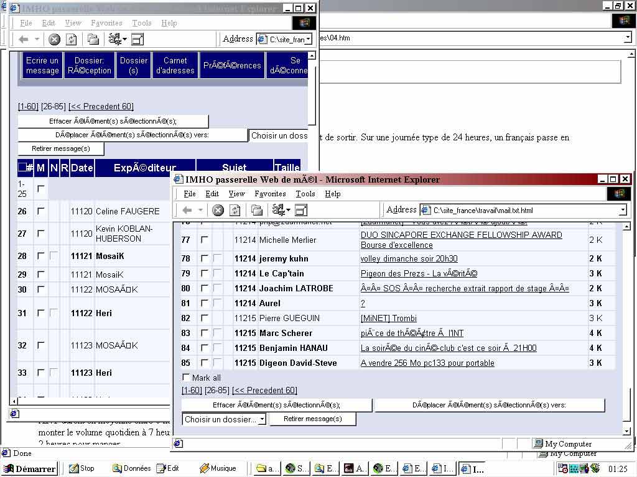This screenshot has height=477, width=637.
Task: Click the page icon in the front window Address bar
Action: (x=425, y=210)
